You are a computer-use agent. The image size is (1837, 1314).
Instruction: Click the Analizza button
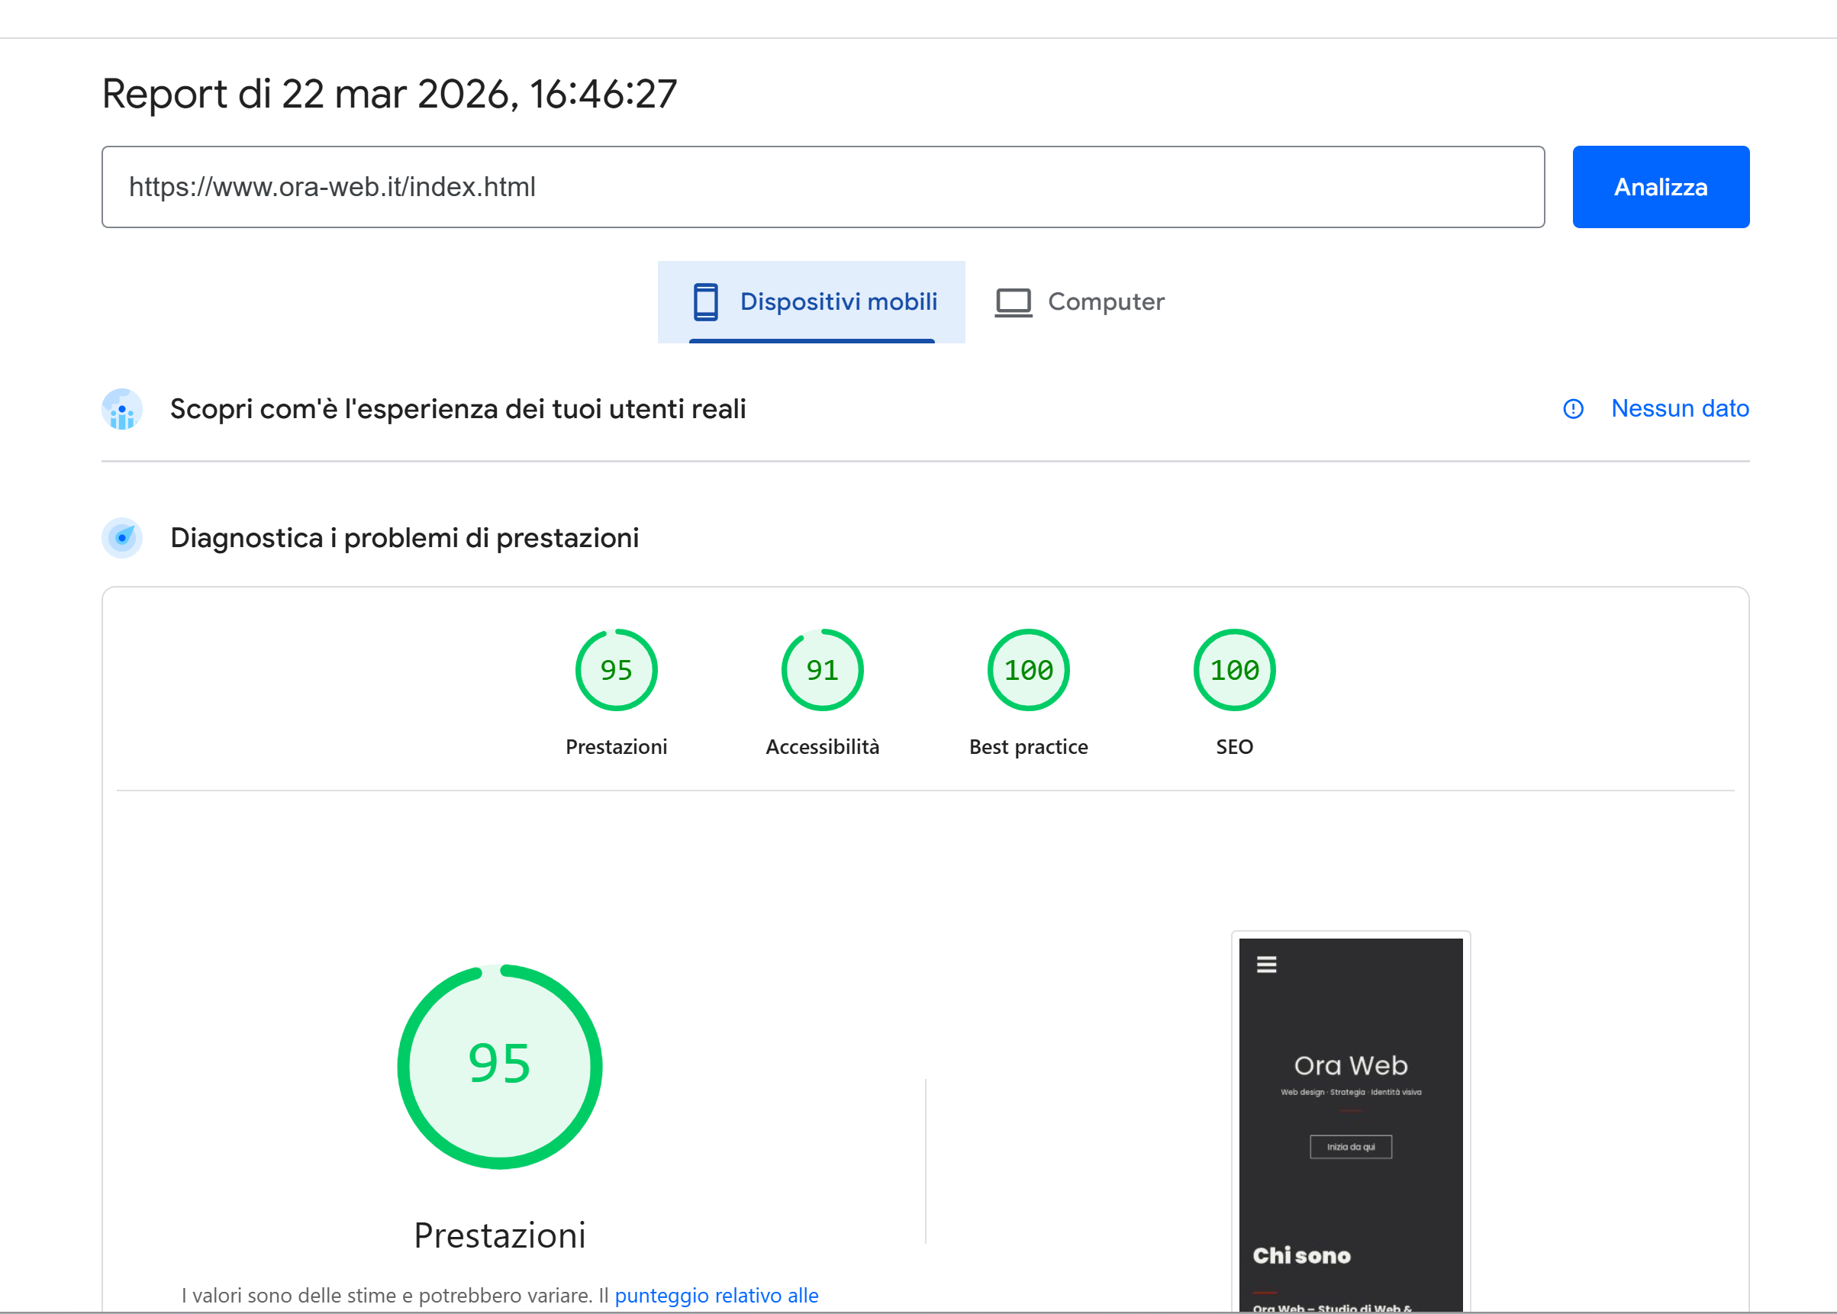pyautogui.click(x=1660, y=187)
